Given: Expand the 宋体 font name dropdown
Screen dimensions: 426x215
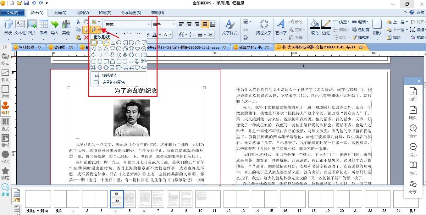Looking at the screenshot, I should 148,24.
